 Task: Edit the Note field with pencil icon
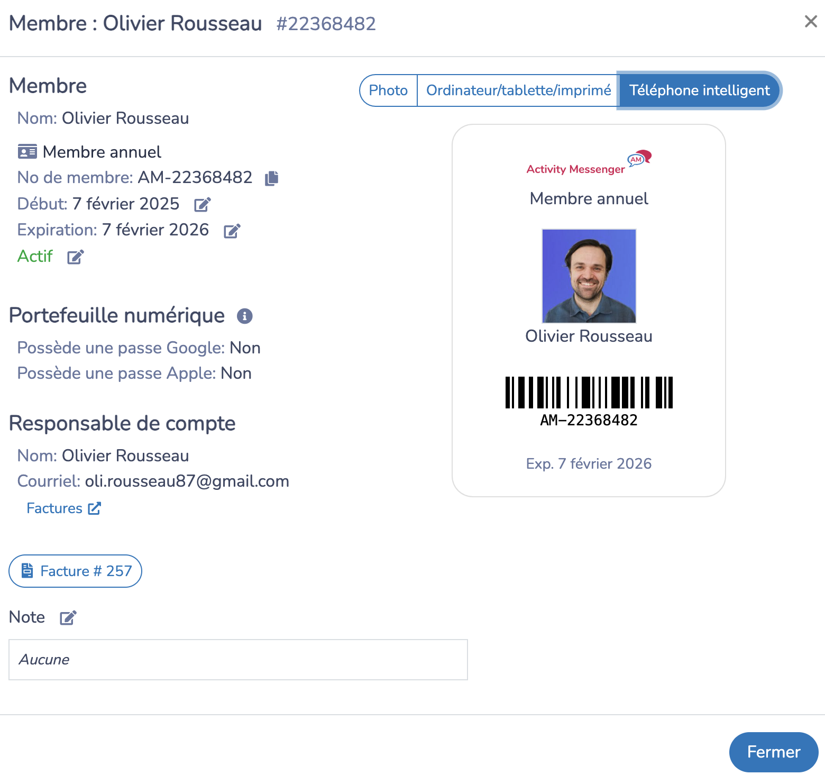click(68, 618)
